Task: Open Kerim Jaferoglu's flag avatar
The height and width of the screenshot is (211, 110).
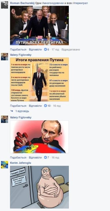Action: pyautogui.click(x=4, y=165)
